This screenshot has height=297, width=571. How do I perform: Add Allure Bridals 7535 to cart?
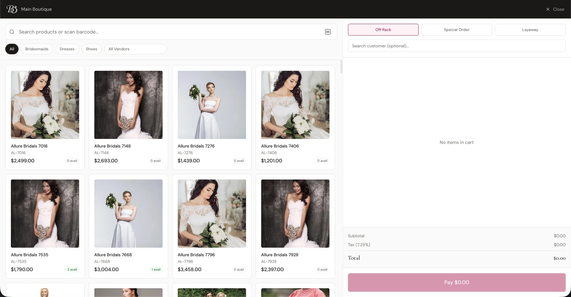(45, 226)
